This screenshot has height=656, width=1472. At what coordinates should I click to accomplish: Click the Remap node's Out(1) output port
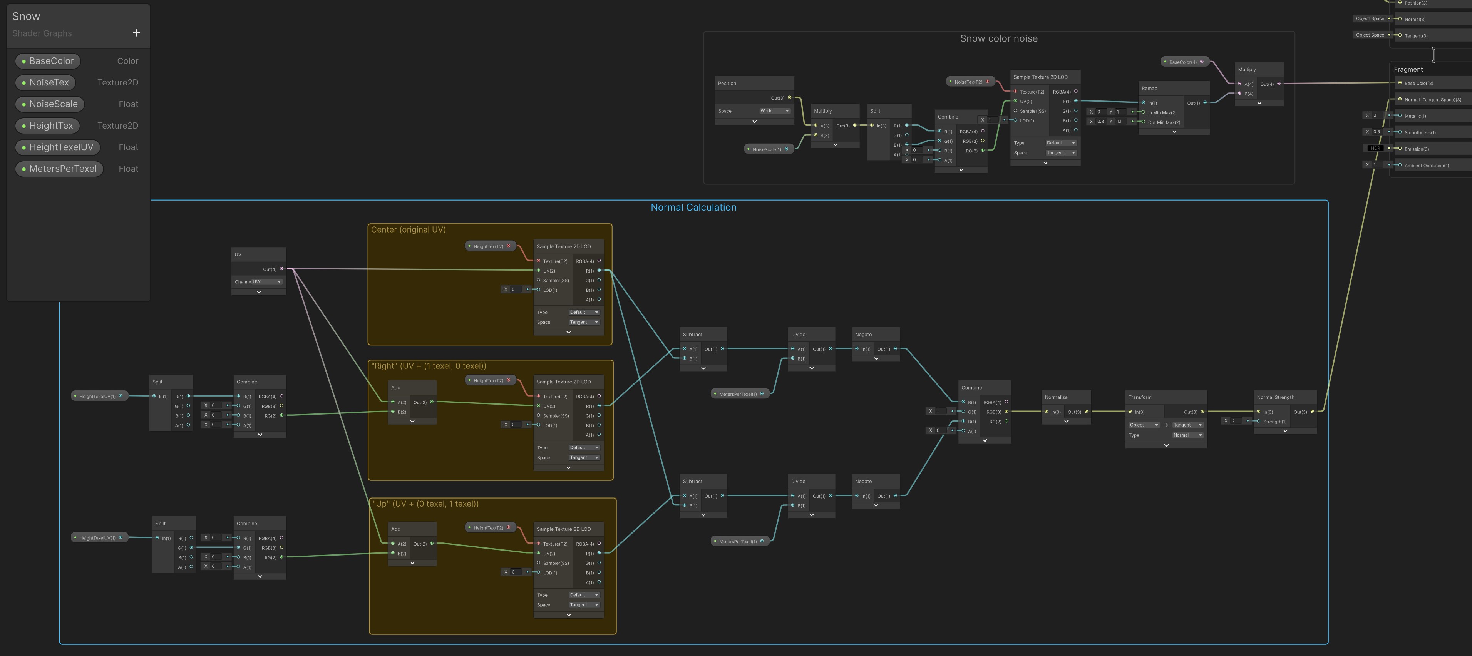tap(1205, 103)
